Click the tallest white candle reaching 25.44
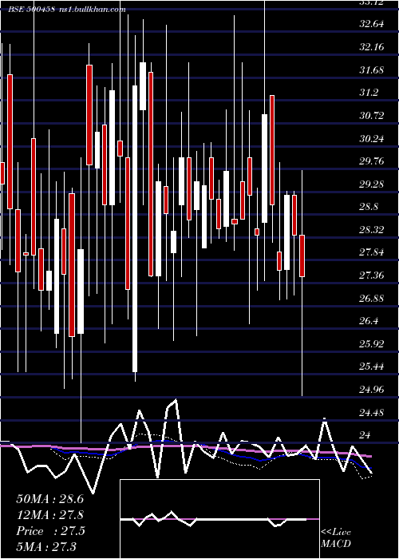The image size is (399, 559). [135, 229]
